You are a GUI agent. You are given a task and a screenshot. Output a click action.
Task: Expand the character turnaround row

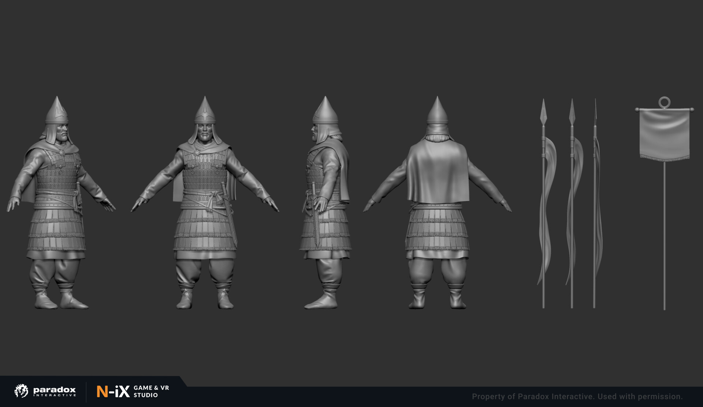coord(245,205)
